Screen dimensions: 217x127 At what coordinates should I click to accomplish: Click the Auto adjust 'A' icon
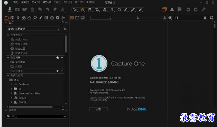pos(63,10)
